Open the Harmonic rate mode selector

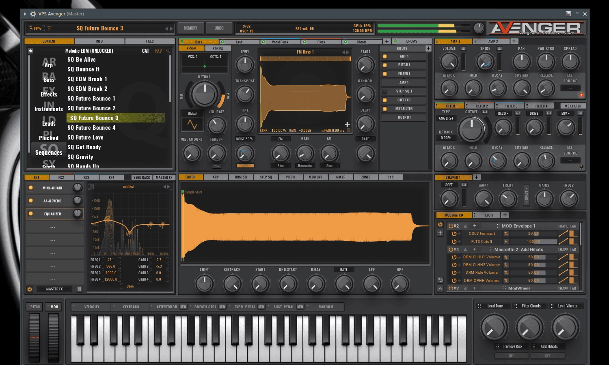click(305, 166)
